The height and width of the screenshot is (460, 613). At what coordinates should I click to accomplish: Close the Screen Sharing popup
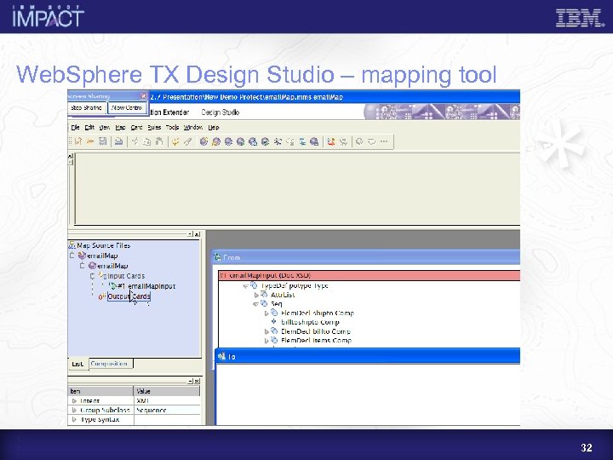[x=144, y=95]
